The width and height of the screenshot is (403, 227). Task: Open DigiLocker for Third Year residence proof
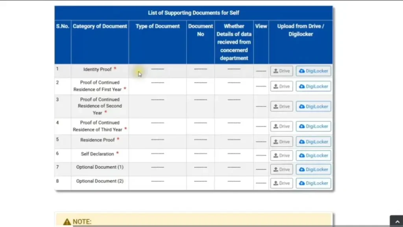pos(313,126)
